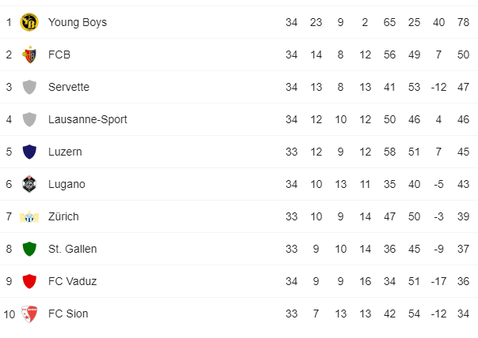Image resolution: width=478 pixels, height=338 pixels.
Task: Click the Lugano club crest
Action: point(30,184)
